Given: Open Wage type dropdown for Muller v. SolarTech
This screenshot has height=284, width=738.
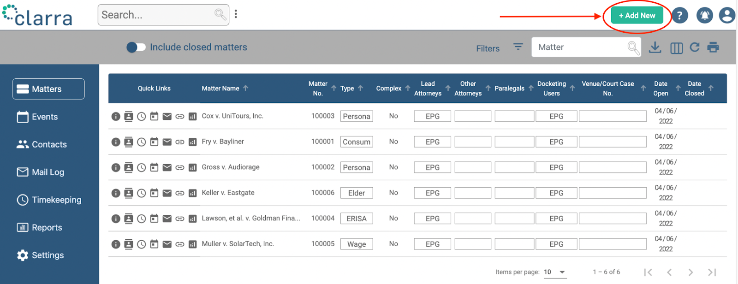Looking at the screenshot, I should 357,244.
